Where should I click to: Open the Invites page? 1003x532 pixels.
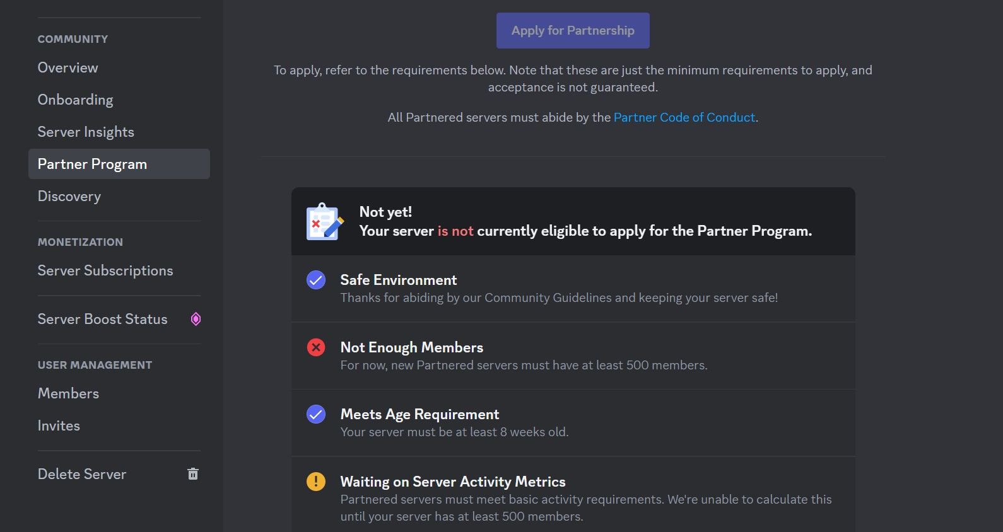coord(59,425)
